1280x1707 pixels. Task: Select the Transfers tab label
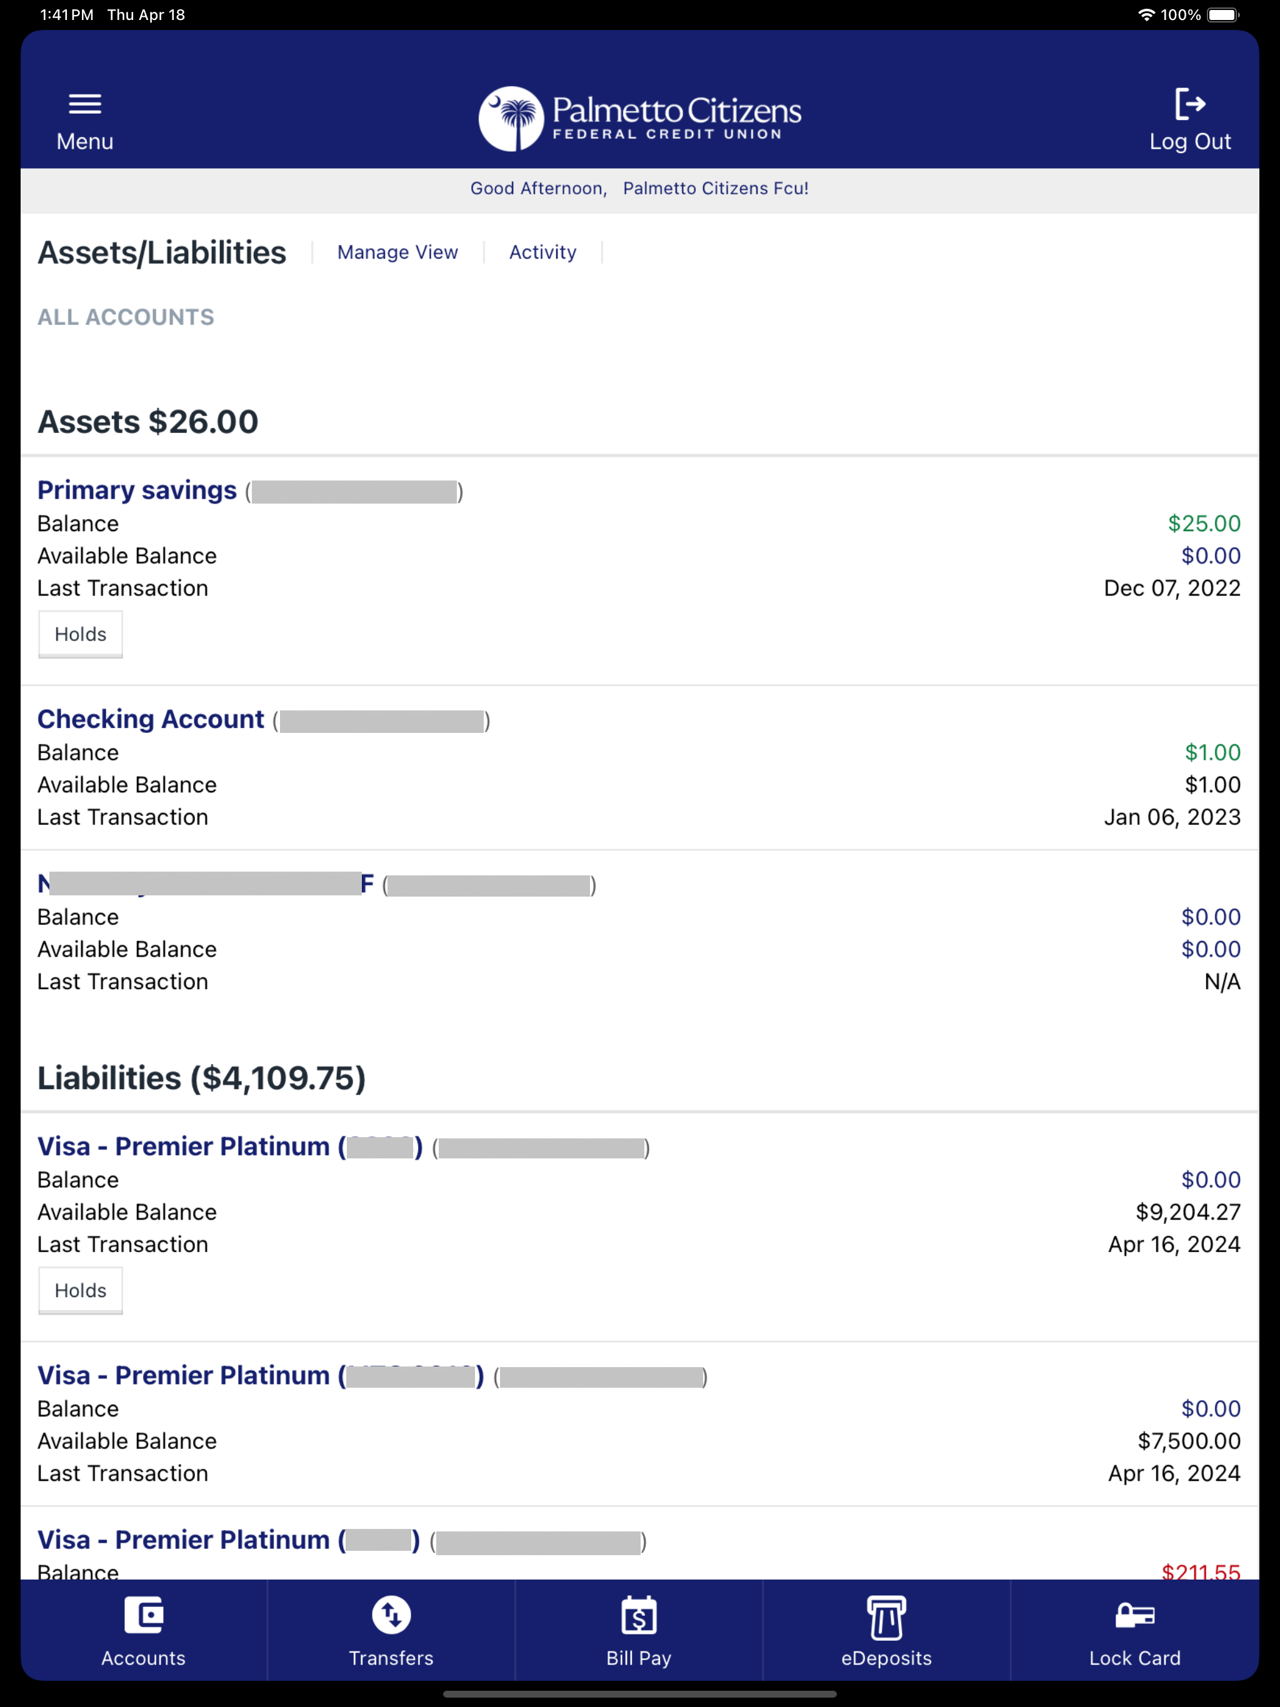391,1658
